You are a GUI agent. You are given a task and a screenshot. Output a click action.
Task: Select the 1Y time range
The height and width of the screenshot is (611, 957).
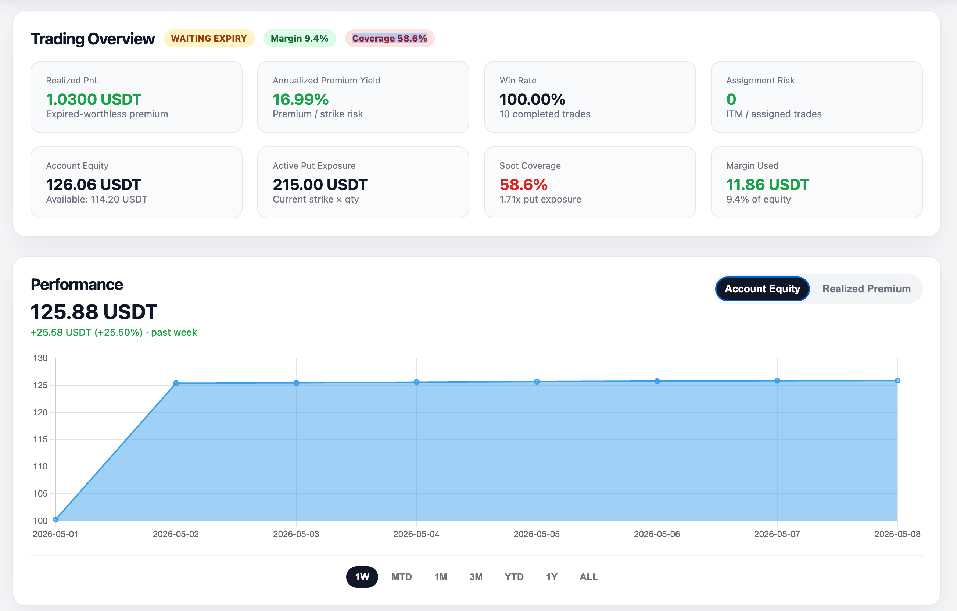[552, 576]
